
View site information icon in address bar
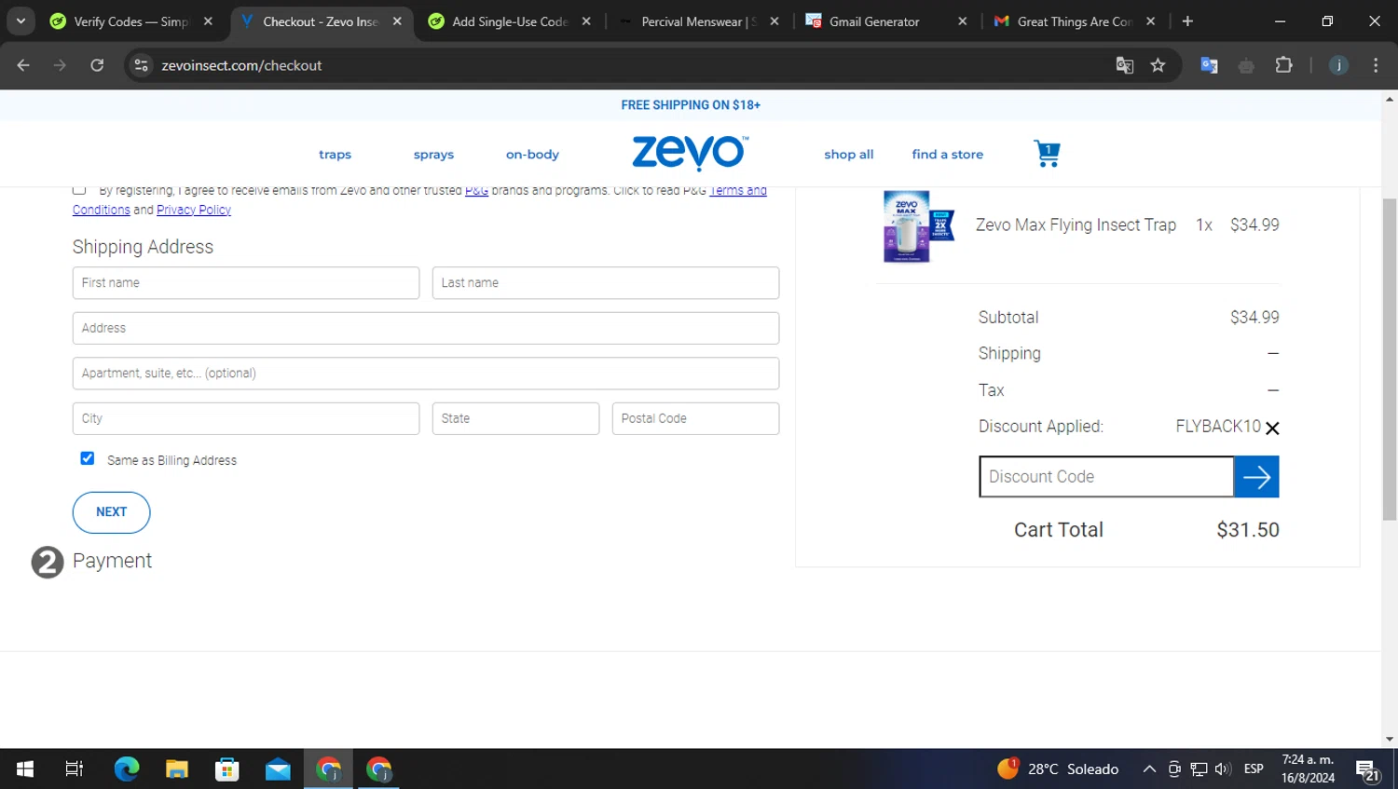coord(141,65)
